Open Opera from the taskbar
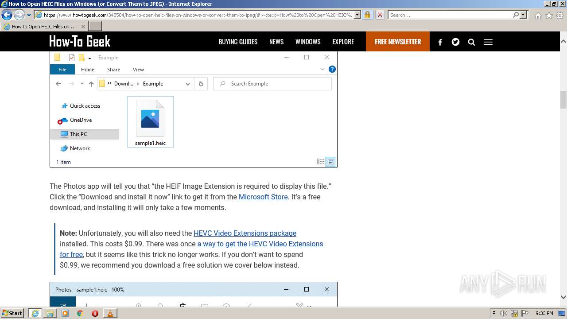 (95, 313)
